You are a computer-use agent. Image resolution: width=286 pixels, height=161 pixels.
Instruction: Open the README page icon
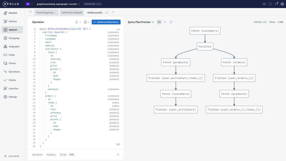(5, 13)
